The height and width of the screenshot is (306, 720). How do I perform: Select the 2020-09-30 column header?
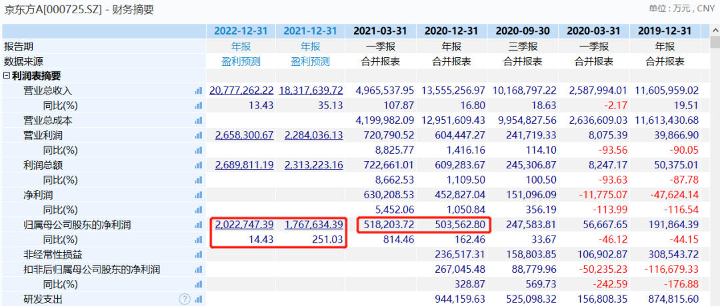click(523, 31)
